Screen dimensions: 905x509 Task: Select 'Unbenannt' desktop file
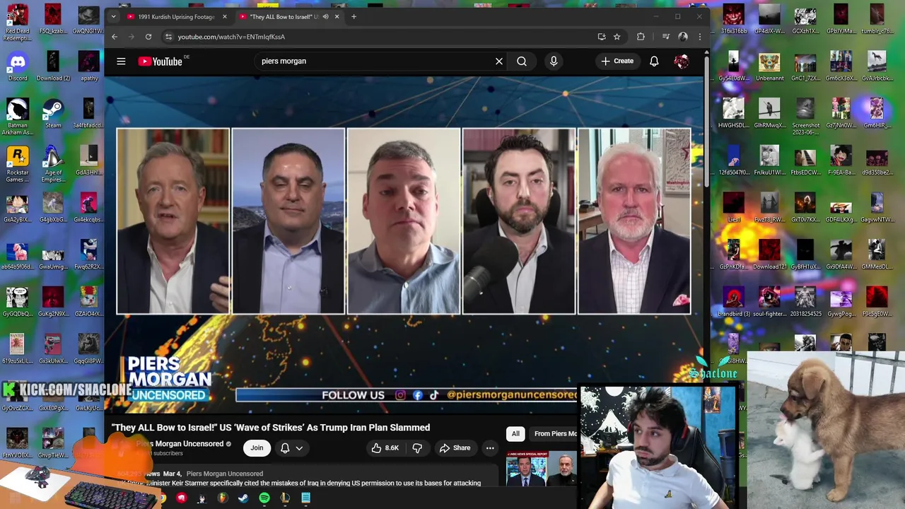[769, 66]
